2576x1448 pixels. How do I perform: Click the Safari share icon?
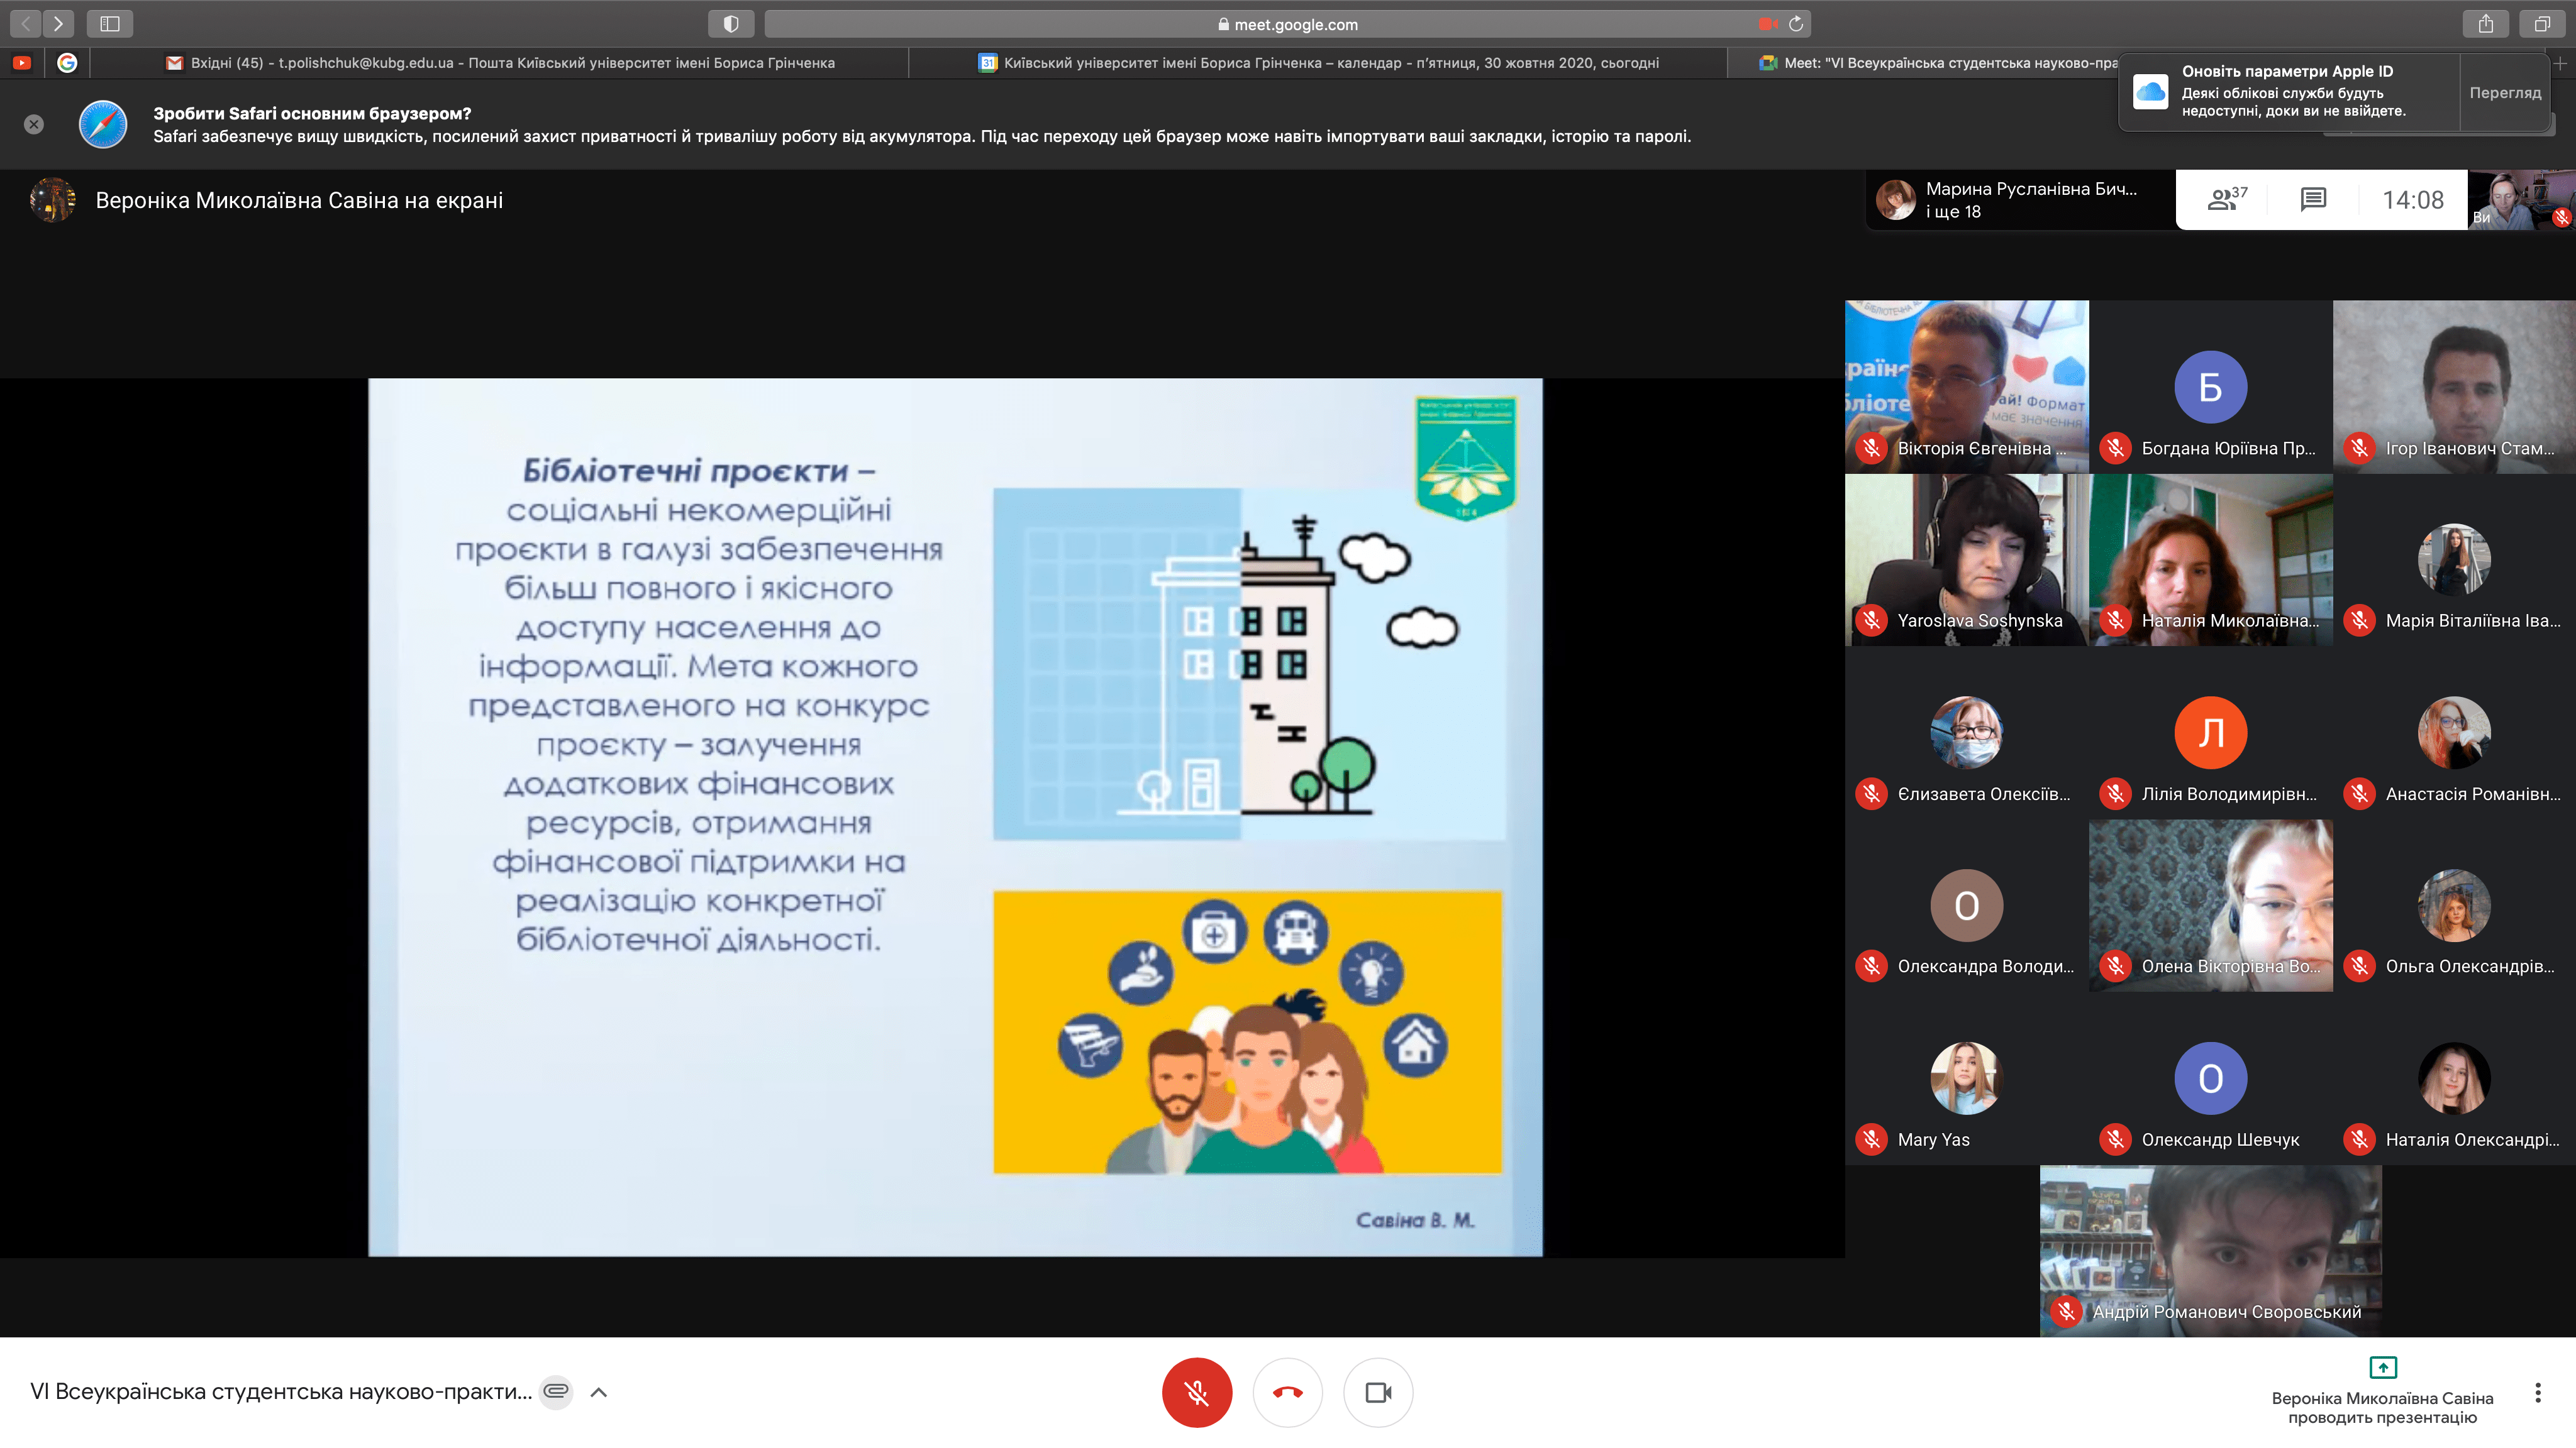pyautogui.click(x=2485, y=23)
